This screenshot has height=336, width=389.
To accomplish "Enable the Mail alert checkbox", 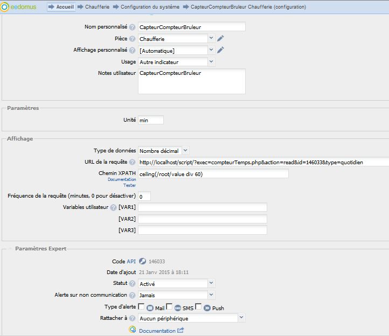I will point(141,307).
